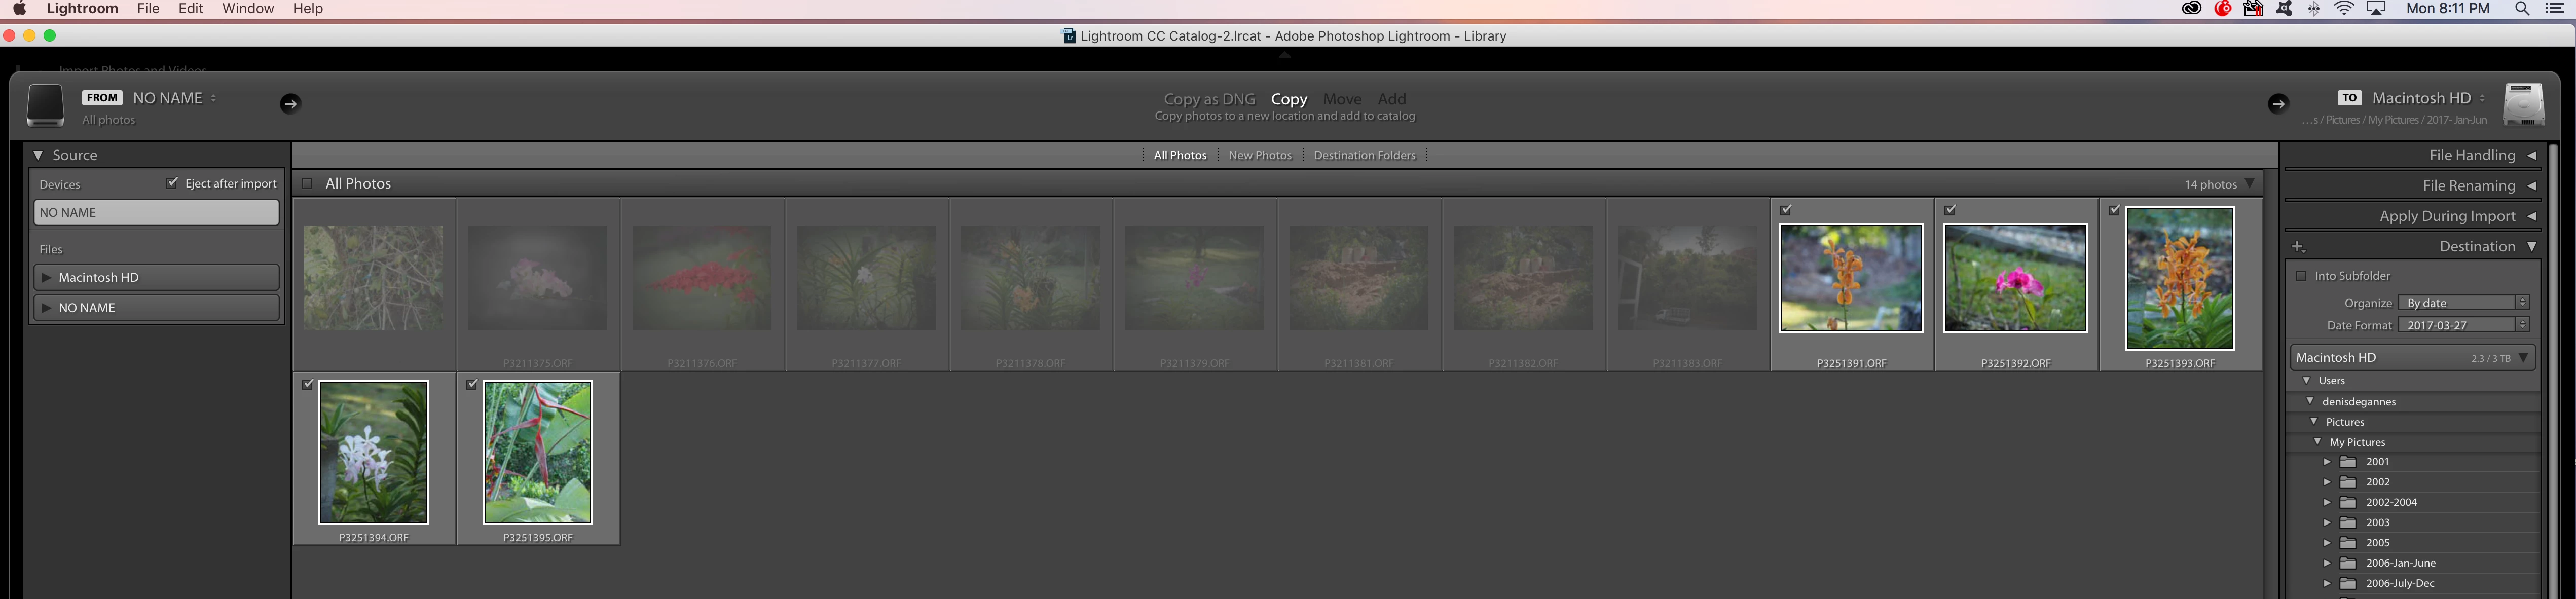2576x599 pixels.
Task: Click the source device drive icon
Action: [45, 105]
